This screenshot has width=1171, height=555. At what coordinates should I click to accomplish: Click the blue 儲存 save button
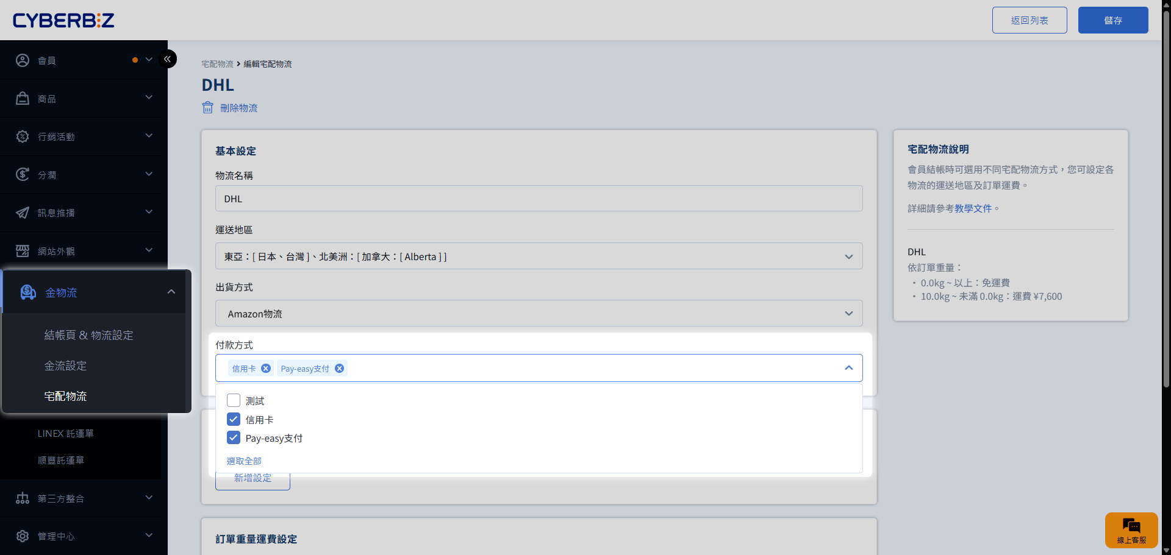(x=1112, y=20)
